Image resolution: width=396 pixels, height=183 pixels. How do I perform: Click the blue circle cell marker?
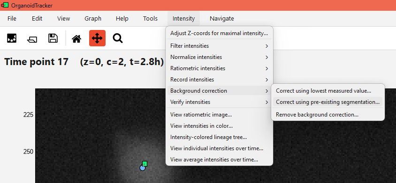(x=143, y=168)
